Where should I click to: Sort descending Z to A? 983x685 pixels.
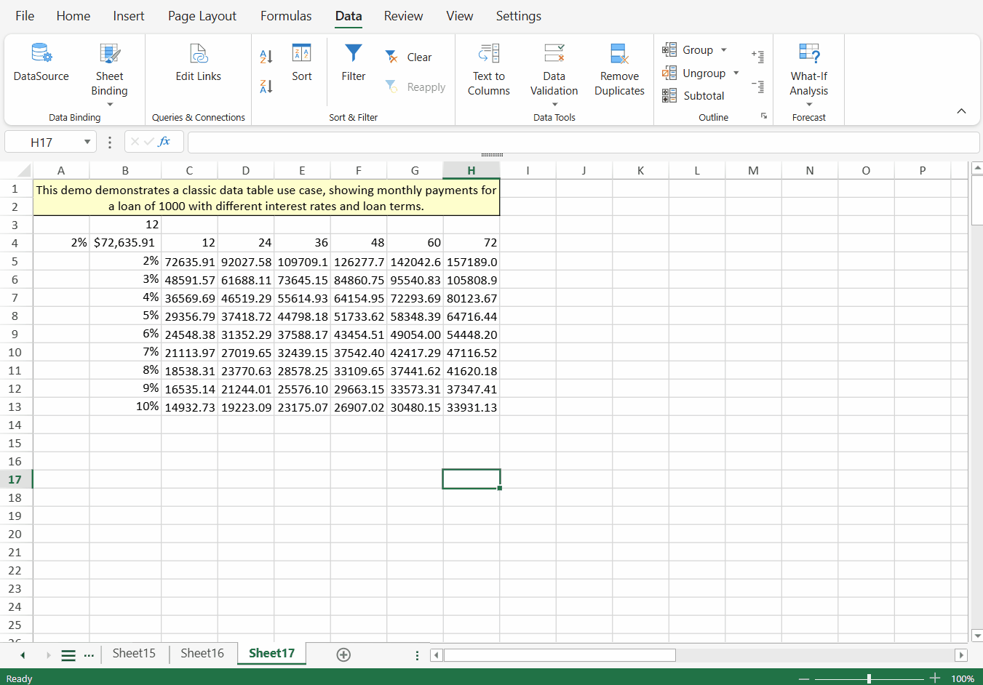[266, 86]
